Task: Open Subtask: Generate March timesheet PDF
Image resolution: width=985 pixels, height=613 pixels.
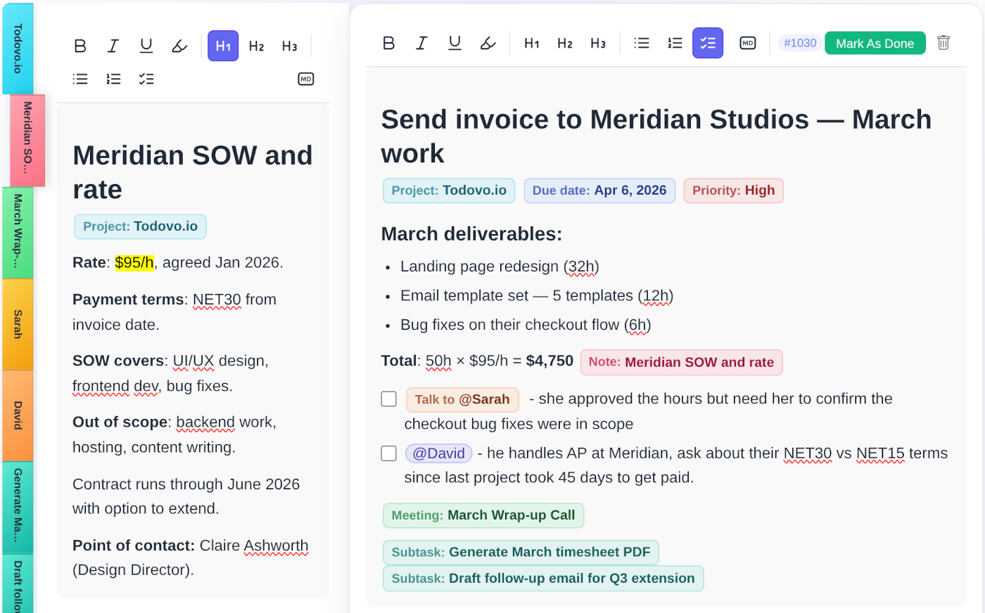Action: click(521, 553)
